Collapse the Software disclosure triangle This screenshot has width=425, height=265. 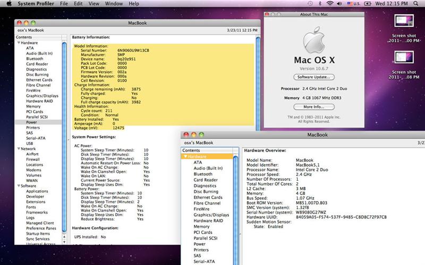18,186
